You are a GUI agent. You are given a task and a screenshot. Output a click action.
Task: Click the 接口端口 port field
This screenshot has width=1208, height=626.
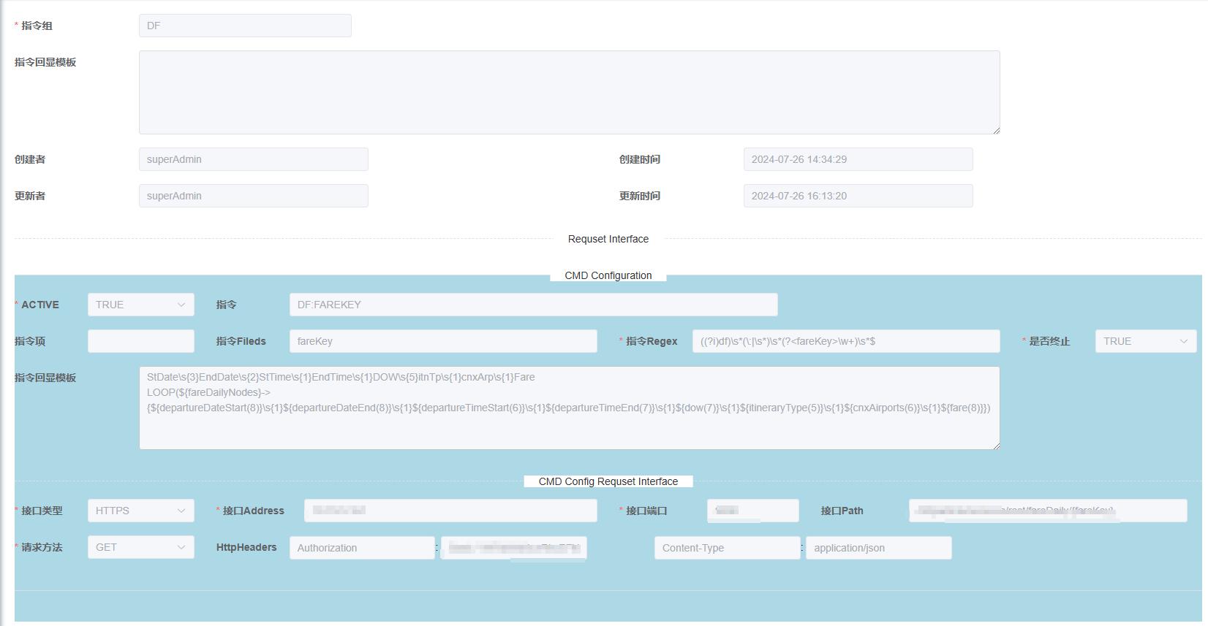(x=752, y=511)
